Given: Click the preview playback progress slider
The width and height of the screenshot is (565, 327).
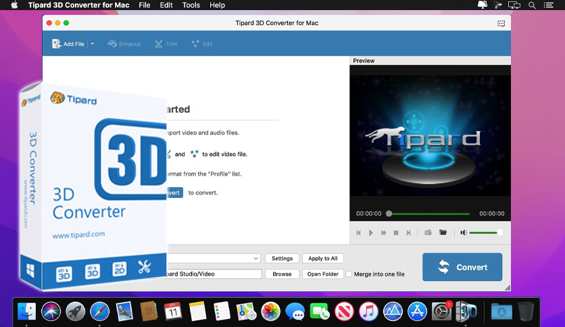Looking at the screenshot, I should click(428, 213).
